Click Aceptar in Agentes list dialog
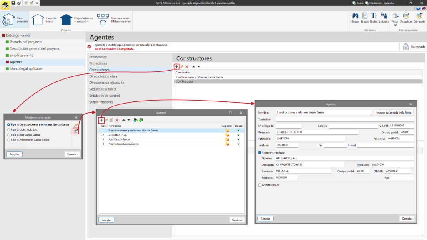Viewport: 427px width, 240px height. pyautogui.click(x=106, y=220)
